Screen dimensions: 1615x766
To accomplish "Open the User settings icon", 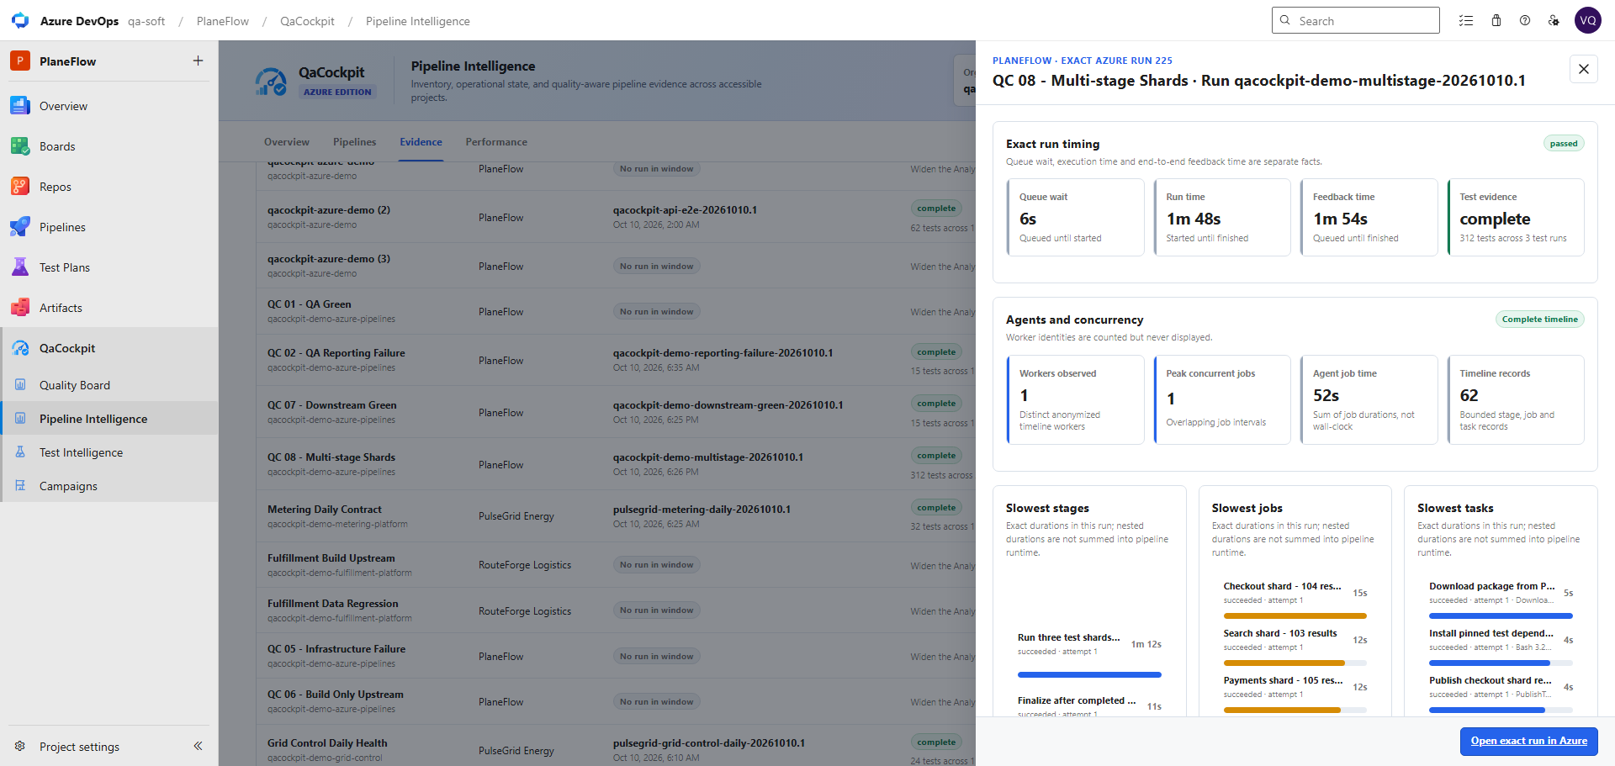I will click(x=1554, y=21).
